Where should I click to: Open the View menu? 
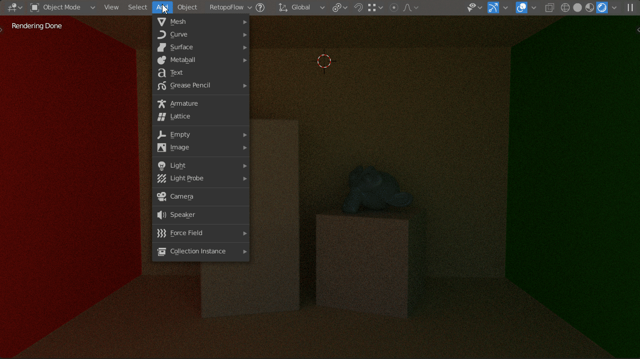click(x=111, y=7)
